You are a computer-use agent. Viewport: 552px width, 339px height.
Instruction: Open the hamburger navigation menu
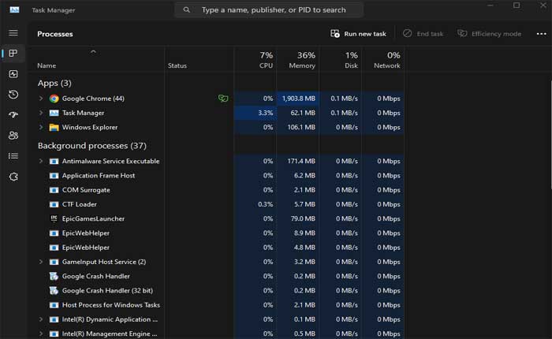coord(13,33)
